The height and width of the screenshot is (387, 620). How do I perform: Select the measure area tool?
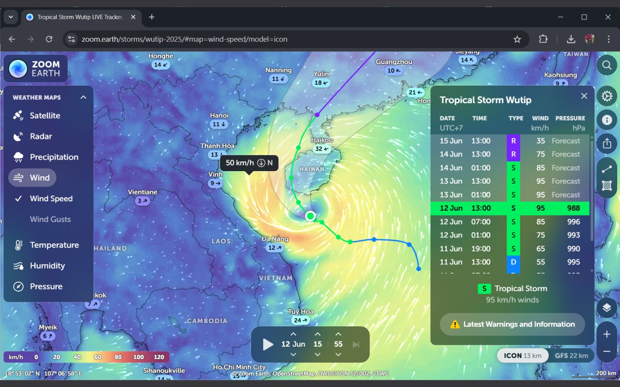click(607, 186)
